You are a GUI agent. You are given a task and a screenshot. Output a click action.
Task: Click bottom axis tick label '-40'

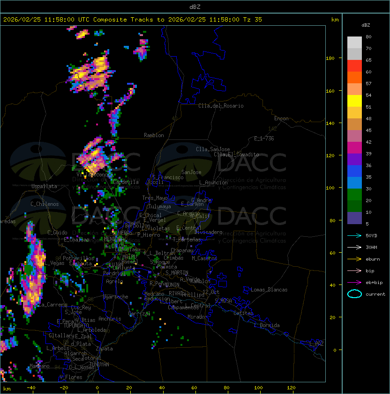click(31, 388)
